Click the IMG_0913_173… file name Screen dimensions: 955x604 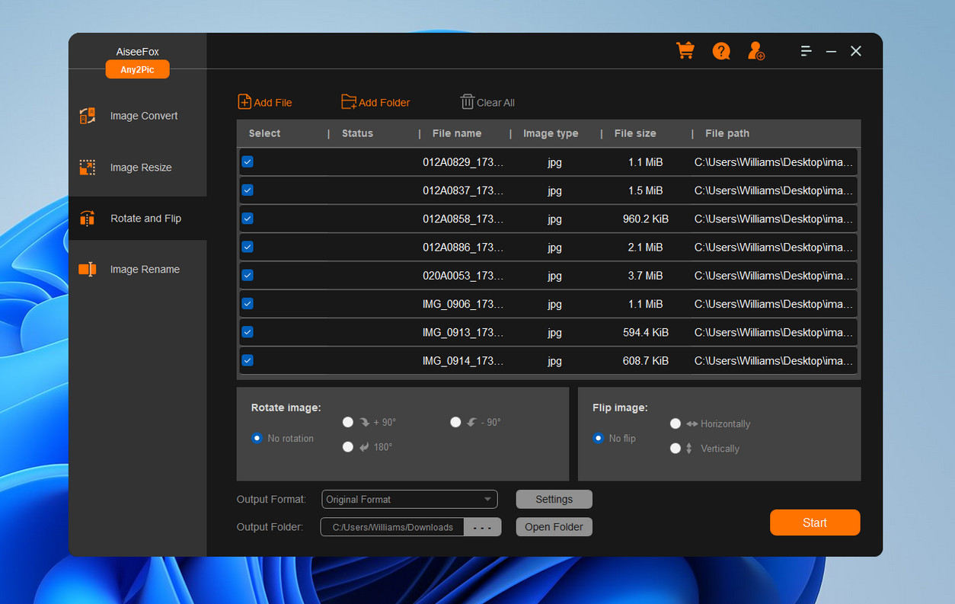tap(463, 332)
